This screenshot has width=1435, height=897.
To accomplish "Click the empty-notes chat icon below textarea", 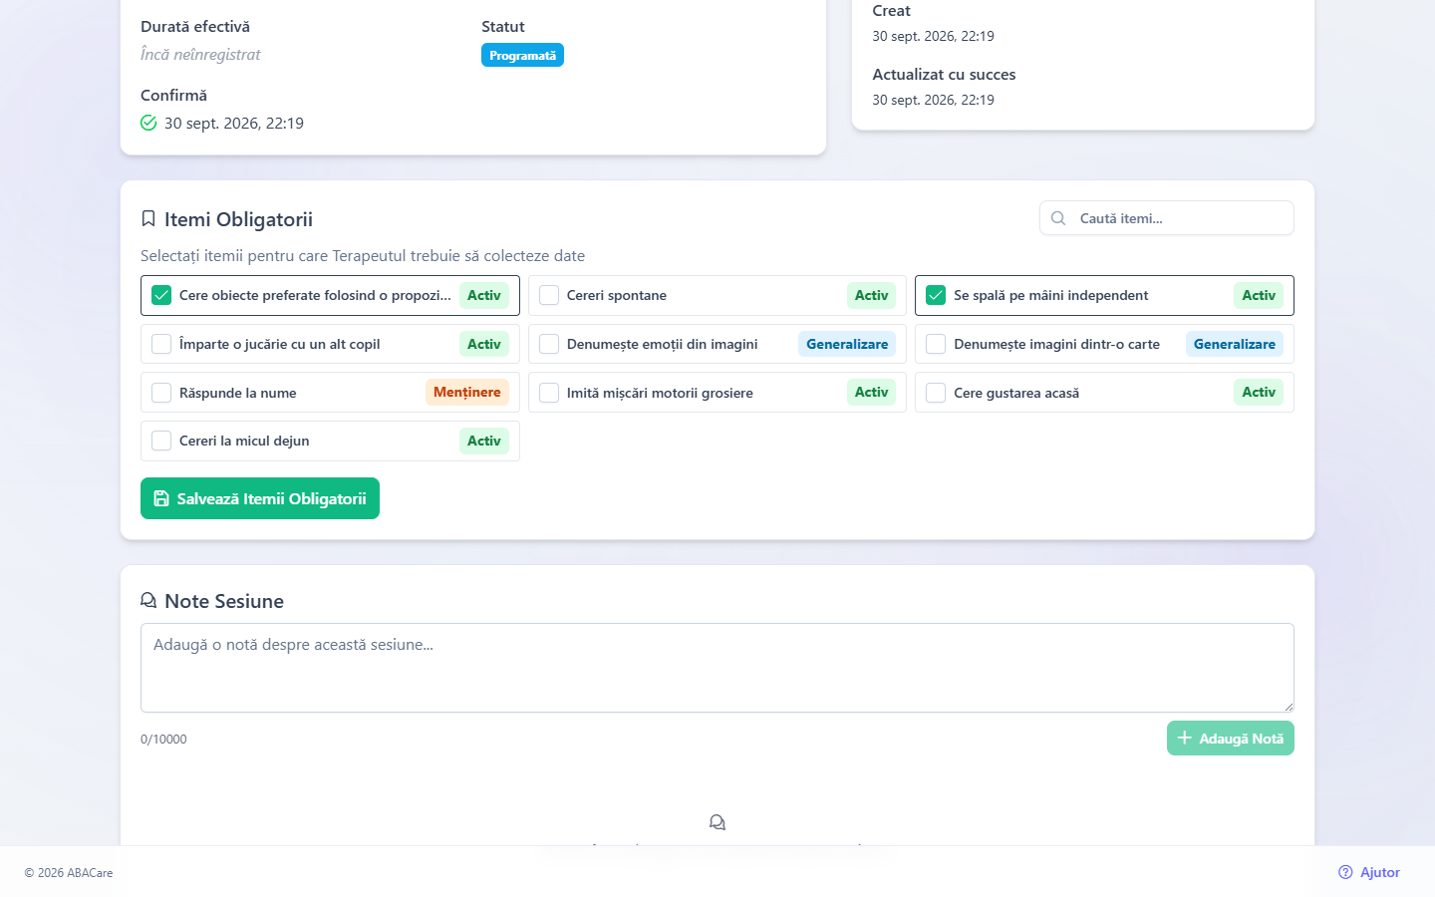I will point(717,822).
